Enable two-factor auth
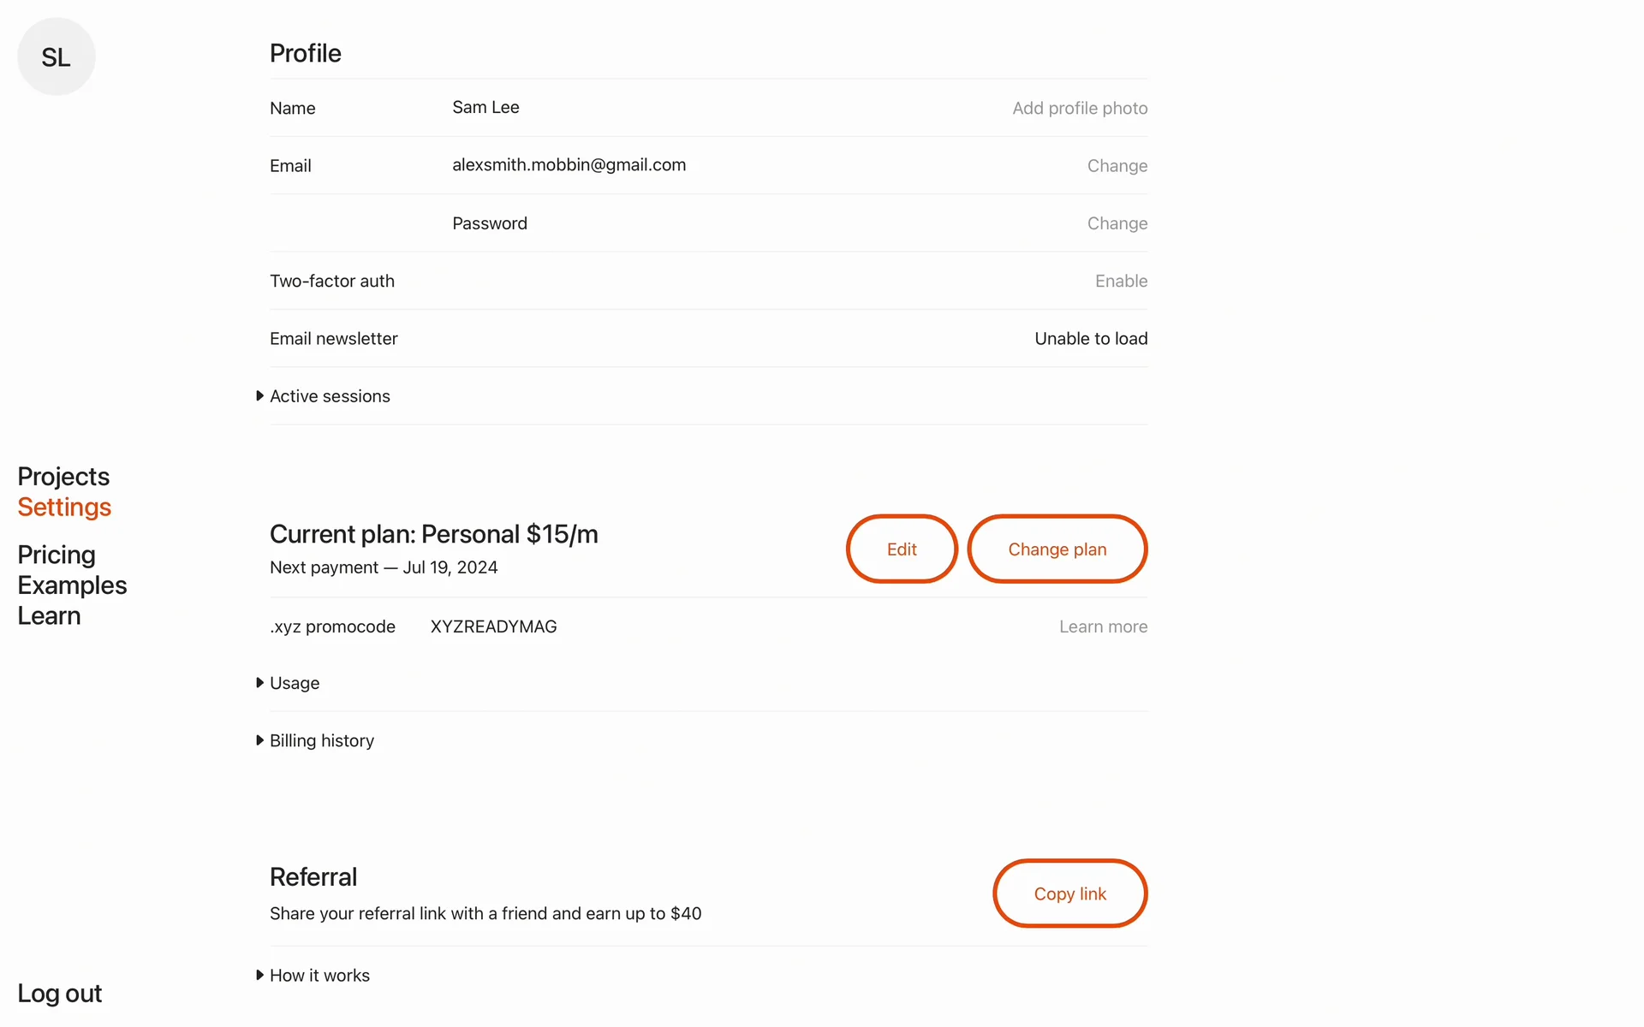The height and width of the screenshot is (1027, 1644). pos(1121,281)
